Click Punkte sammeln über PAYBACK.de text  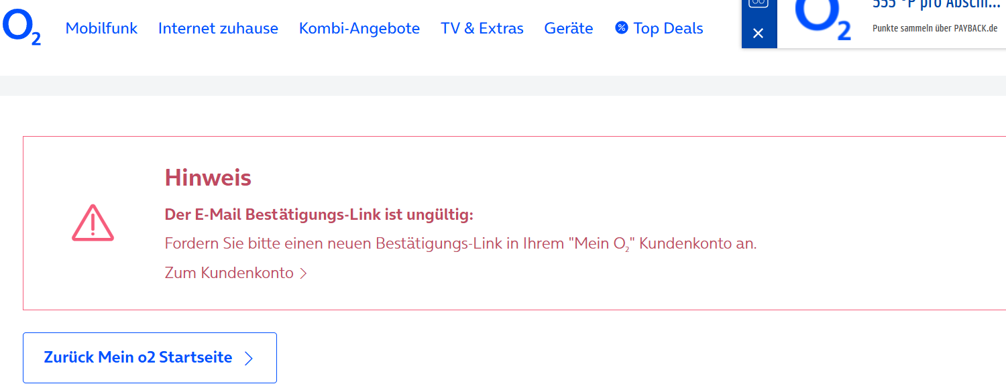[935, 28]
